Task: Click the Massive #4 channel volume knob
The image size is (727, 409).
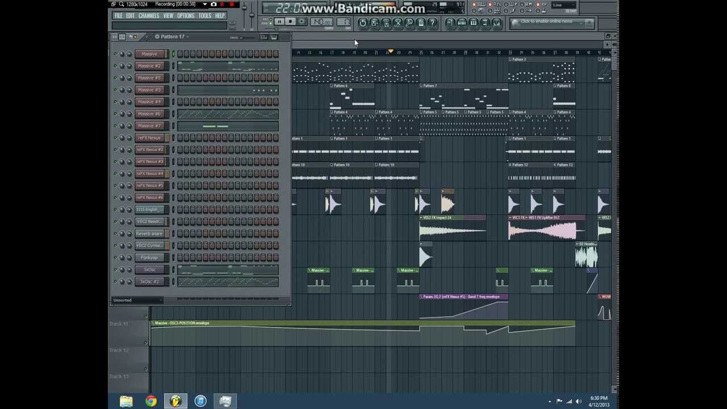Action: 129,102
